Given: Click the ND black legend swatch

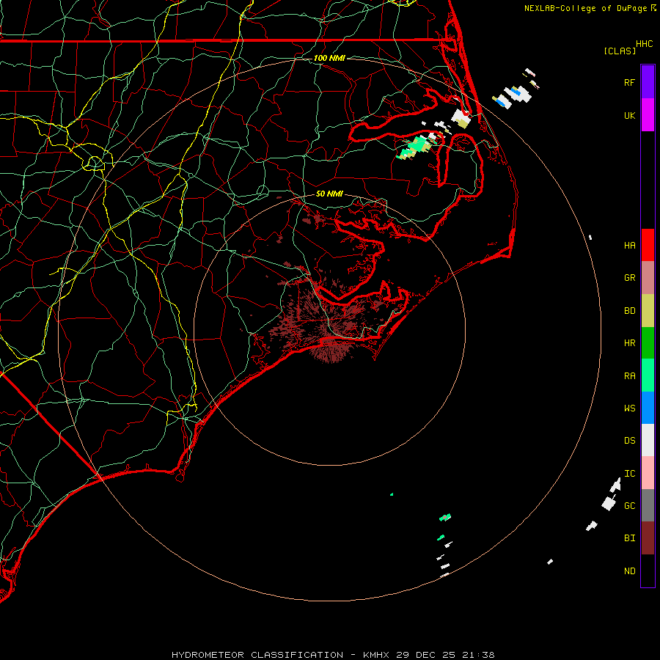Looking at the screenshot, I should [x=648, y=571].
